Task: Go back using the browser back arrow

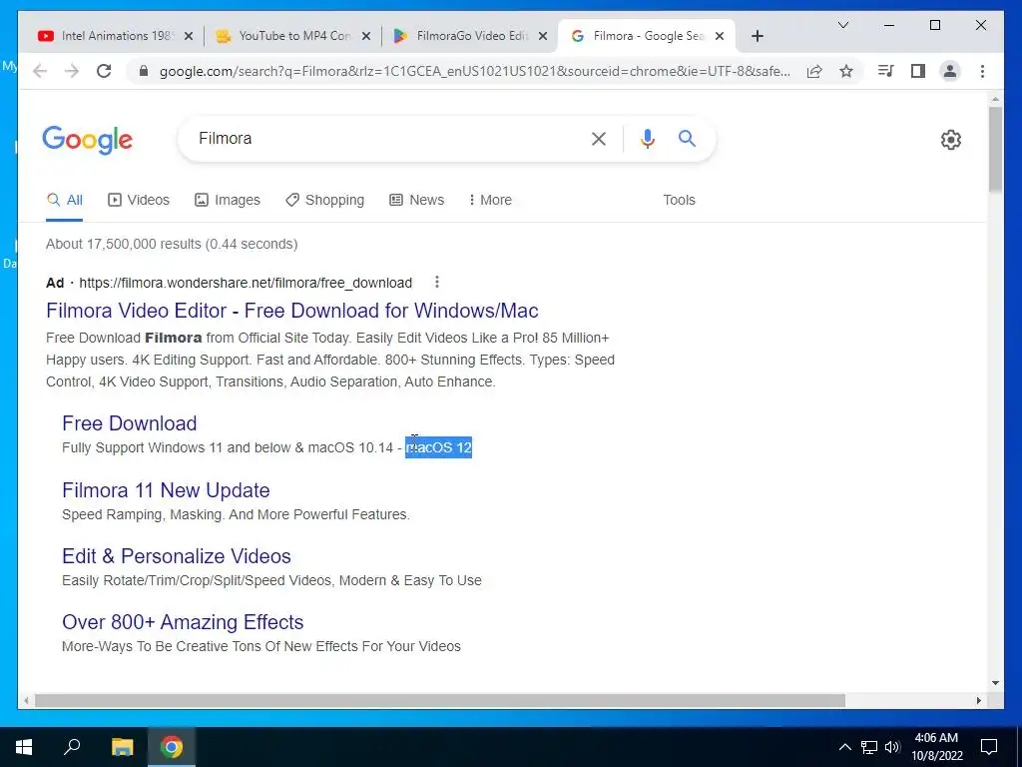Action: (40, 71)
